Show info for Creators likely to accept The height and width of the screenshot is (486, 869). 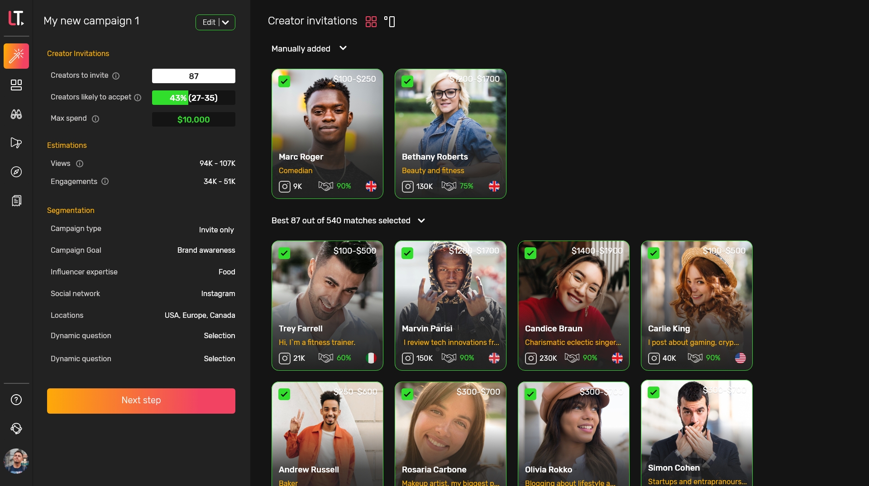point(138,98)
